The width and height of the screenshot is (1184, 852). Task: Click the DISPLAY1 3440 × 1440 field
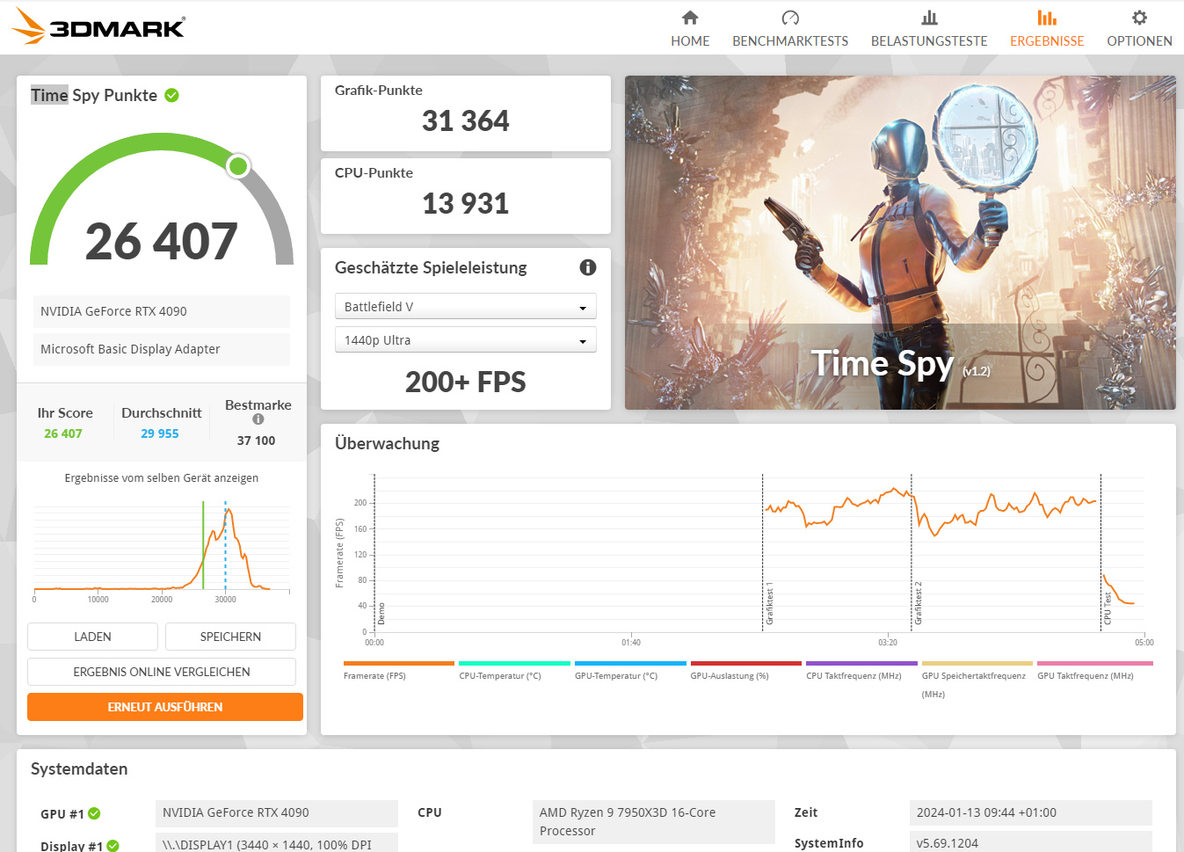pyautogui.click(x=277, y=843)
